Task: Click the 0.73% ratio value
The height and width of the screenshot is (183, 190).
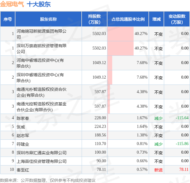Action: coord(142,152)
